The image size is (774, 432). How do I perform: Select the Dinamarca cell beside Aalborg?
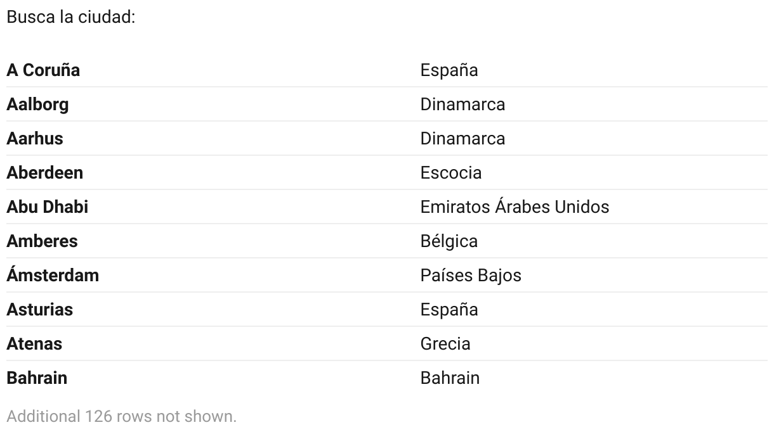[x=462, y=104]
